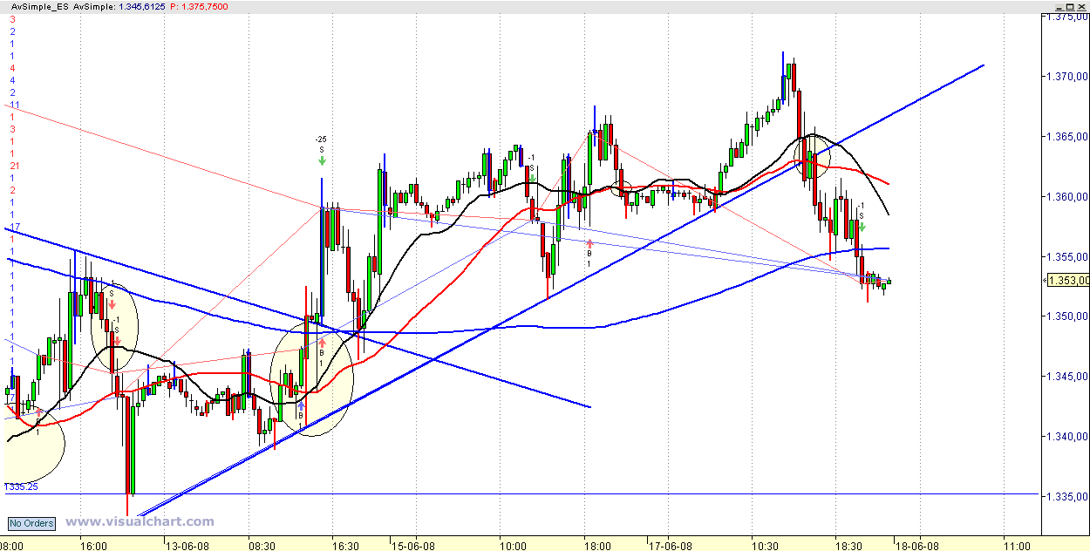The width and height of the screenshot is (1090, 551).
Task: Click the 10:30 time axis label
Action: (x=766, y=545)
